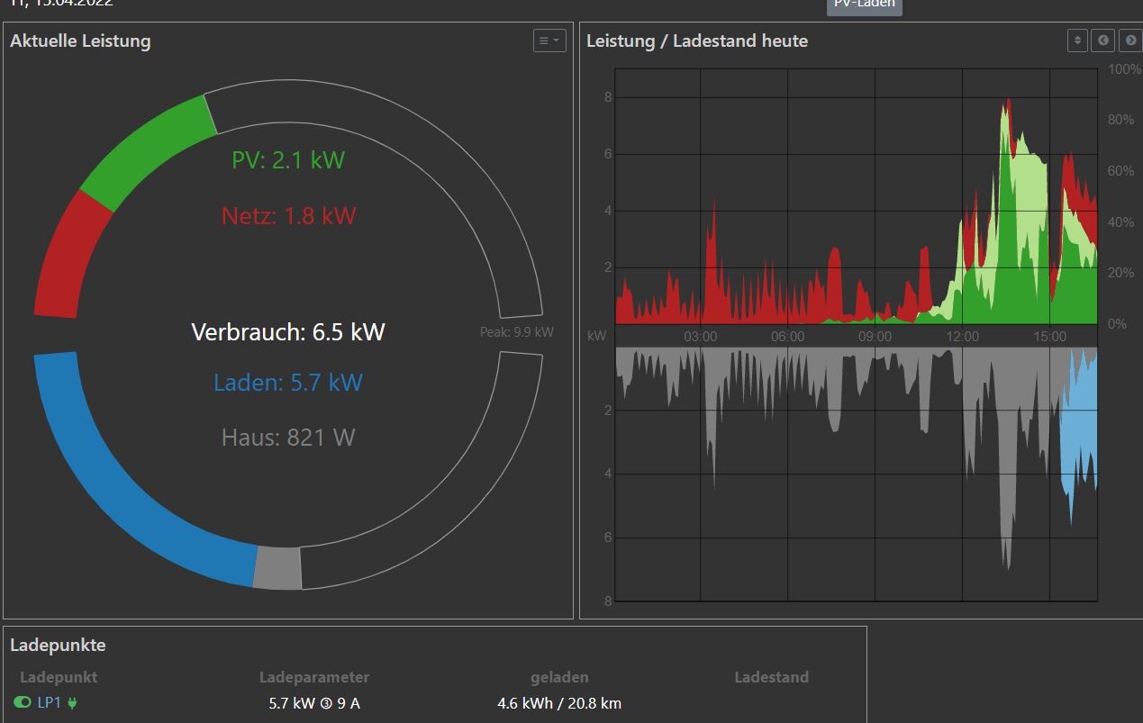This screenshot has width=1143, height=723.
Task: Select the PV-Laden charge mode button
Action: click(x=864, y=5)
